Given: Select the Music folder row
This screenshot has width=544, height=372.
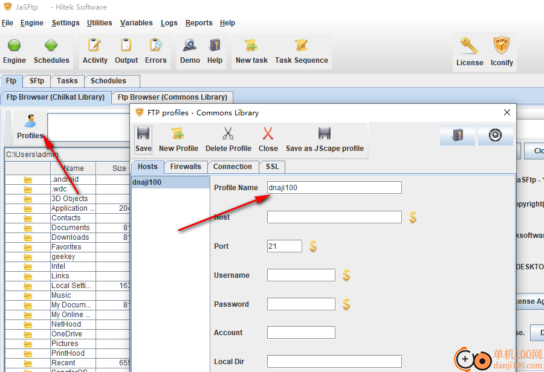Looking at the screenshot, I should [x=68, y=295].
